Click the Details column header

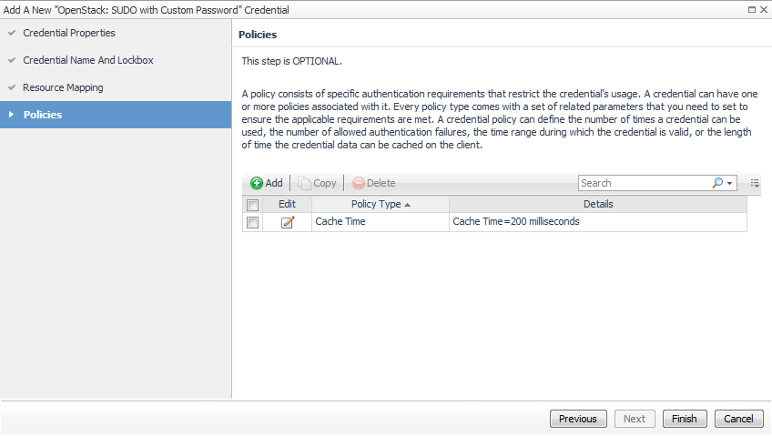tap(597, 204)
